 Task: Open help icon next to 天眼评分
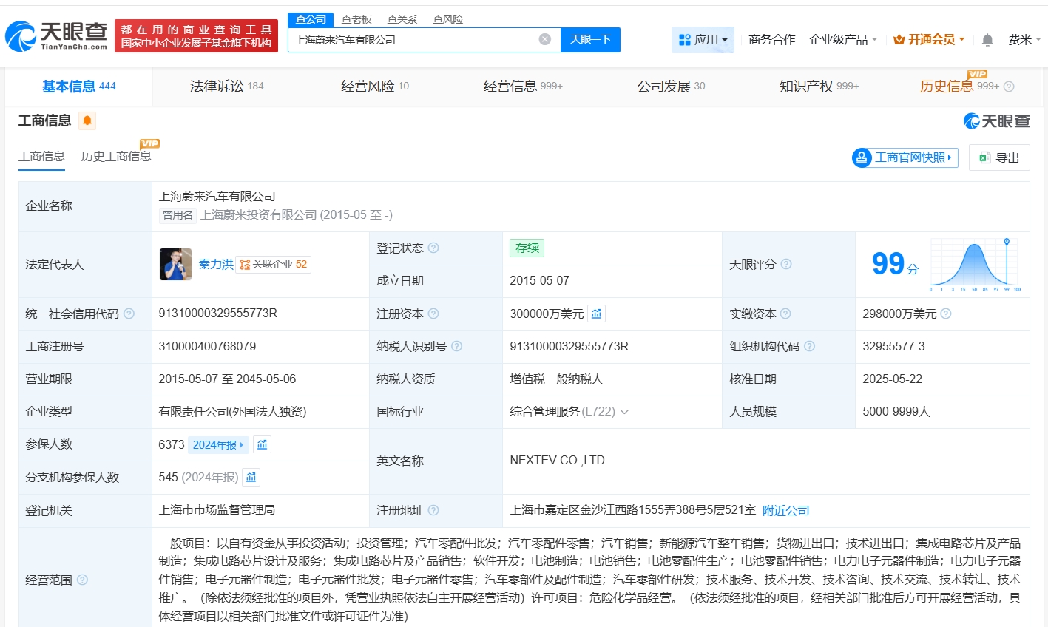point(786,264)
